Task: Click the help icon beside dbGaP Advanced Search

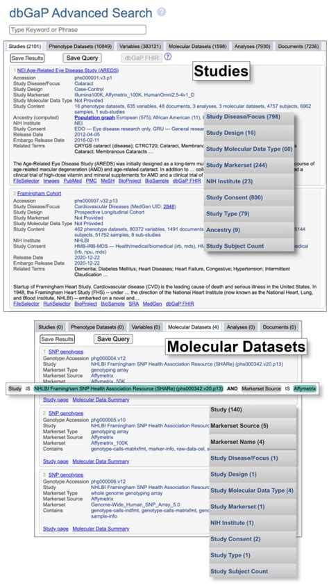Action: coord(161,12)
